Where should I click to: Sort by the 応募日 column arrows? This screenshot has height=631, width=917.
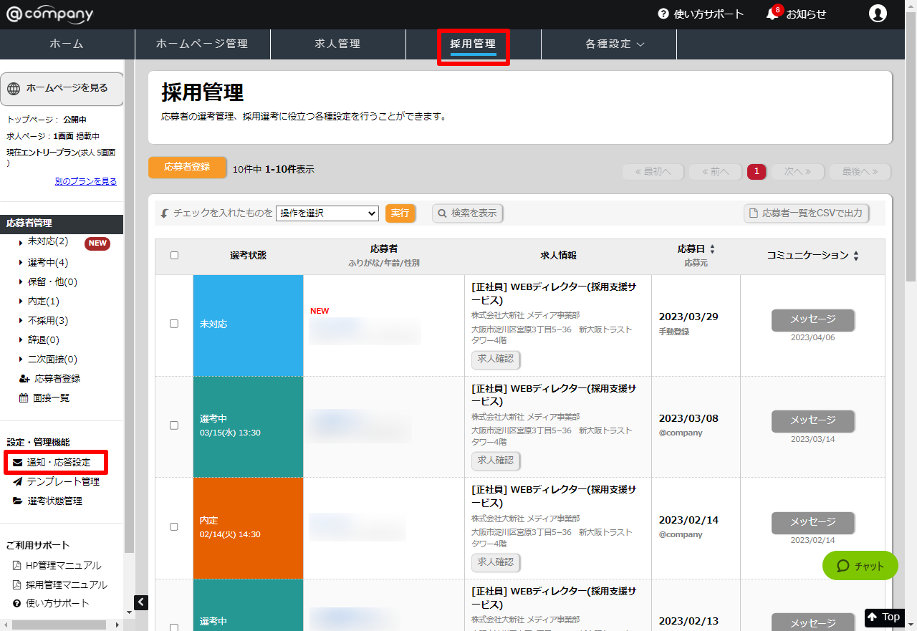[x=712, y=249]
